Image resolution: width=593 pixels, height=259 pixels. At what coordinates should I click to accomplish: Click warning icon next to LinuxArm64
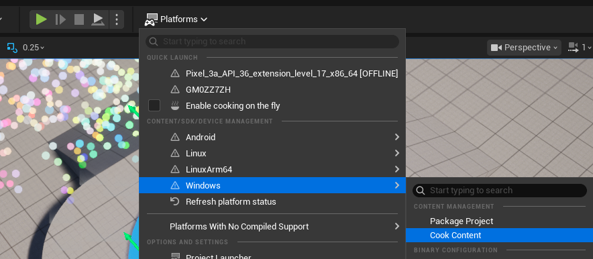point(174,169)
